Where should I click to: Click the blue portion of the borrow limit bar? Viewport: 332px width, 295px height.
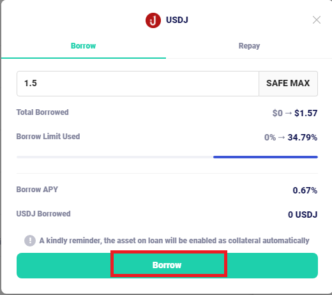click(266, 157)
